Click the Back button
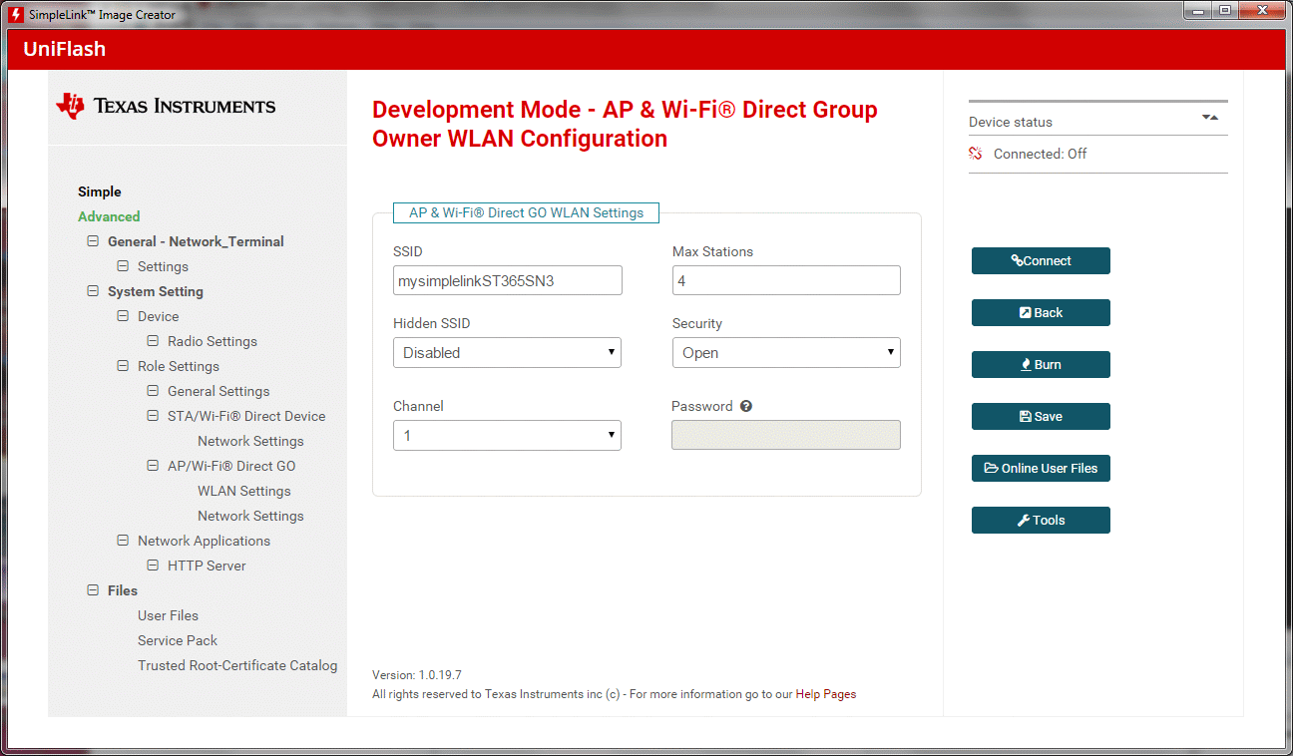Image resolution: width=1293 pixels, height=756 pixels. [x=1040, y=312]
